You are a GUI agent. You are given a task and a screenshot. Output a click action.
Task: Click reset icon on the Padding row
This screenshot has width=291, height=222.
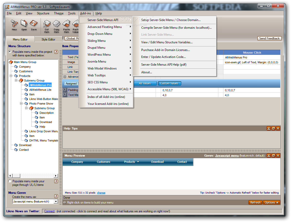pyautogui.click(x=65, y=90)
